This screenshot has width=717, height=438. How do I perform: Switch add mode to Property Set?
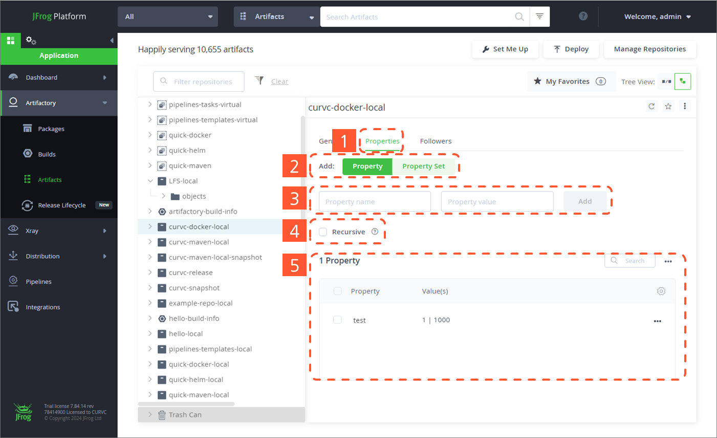[x=423, y=166]
